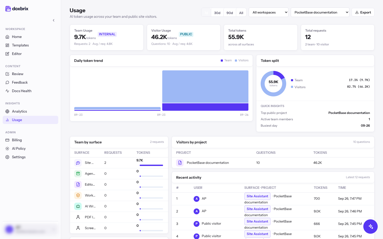Click the Analytics globe icon
The image size is (383, 239).
[7, 112]
